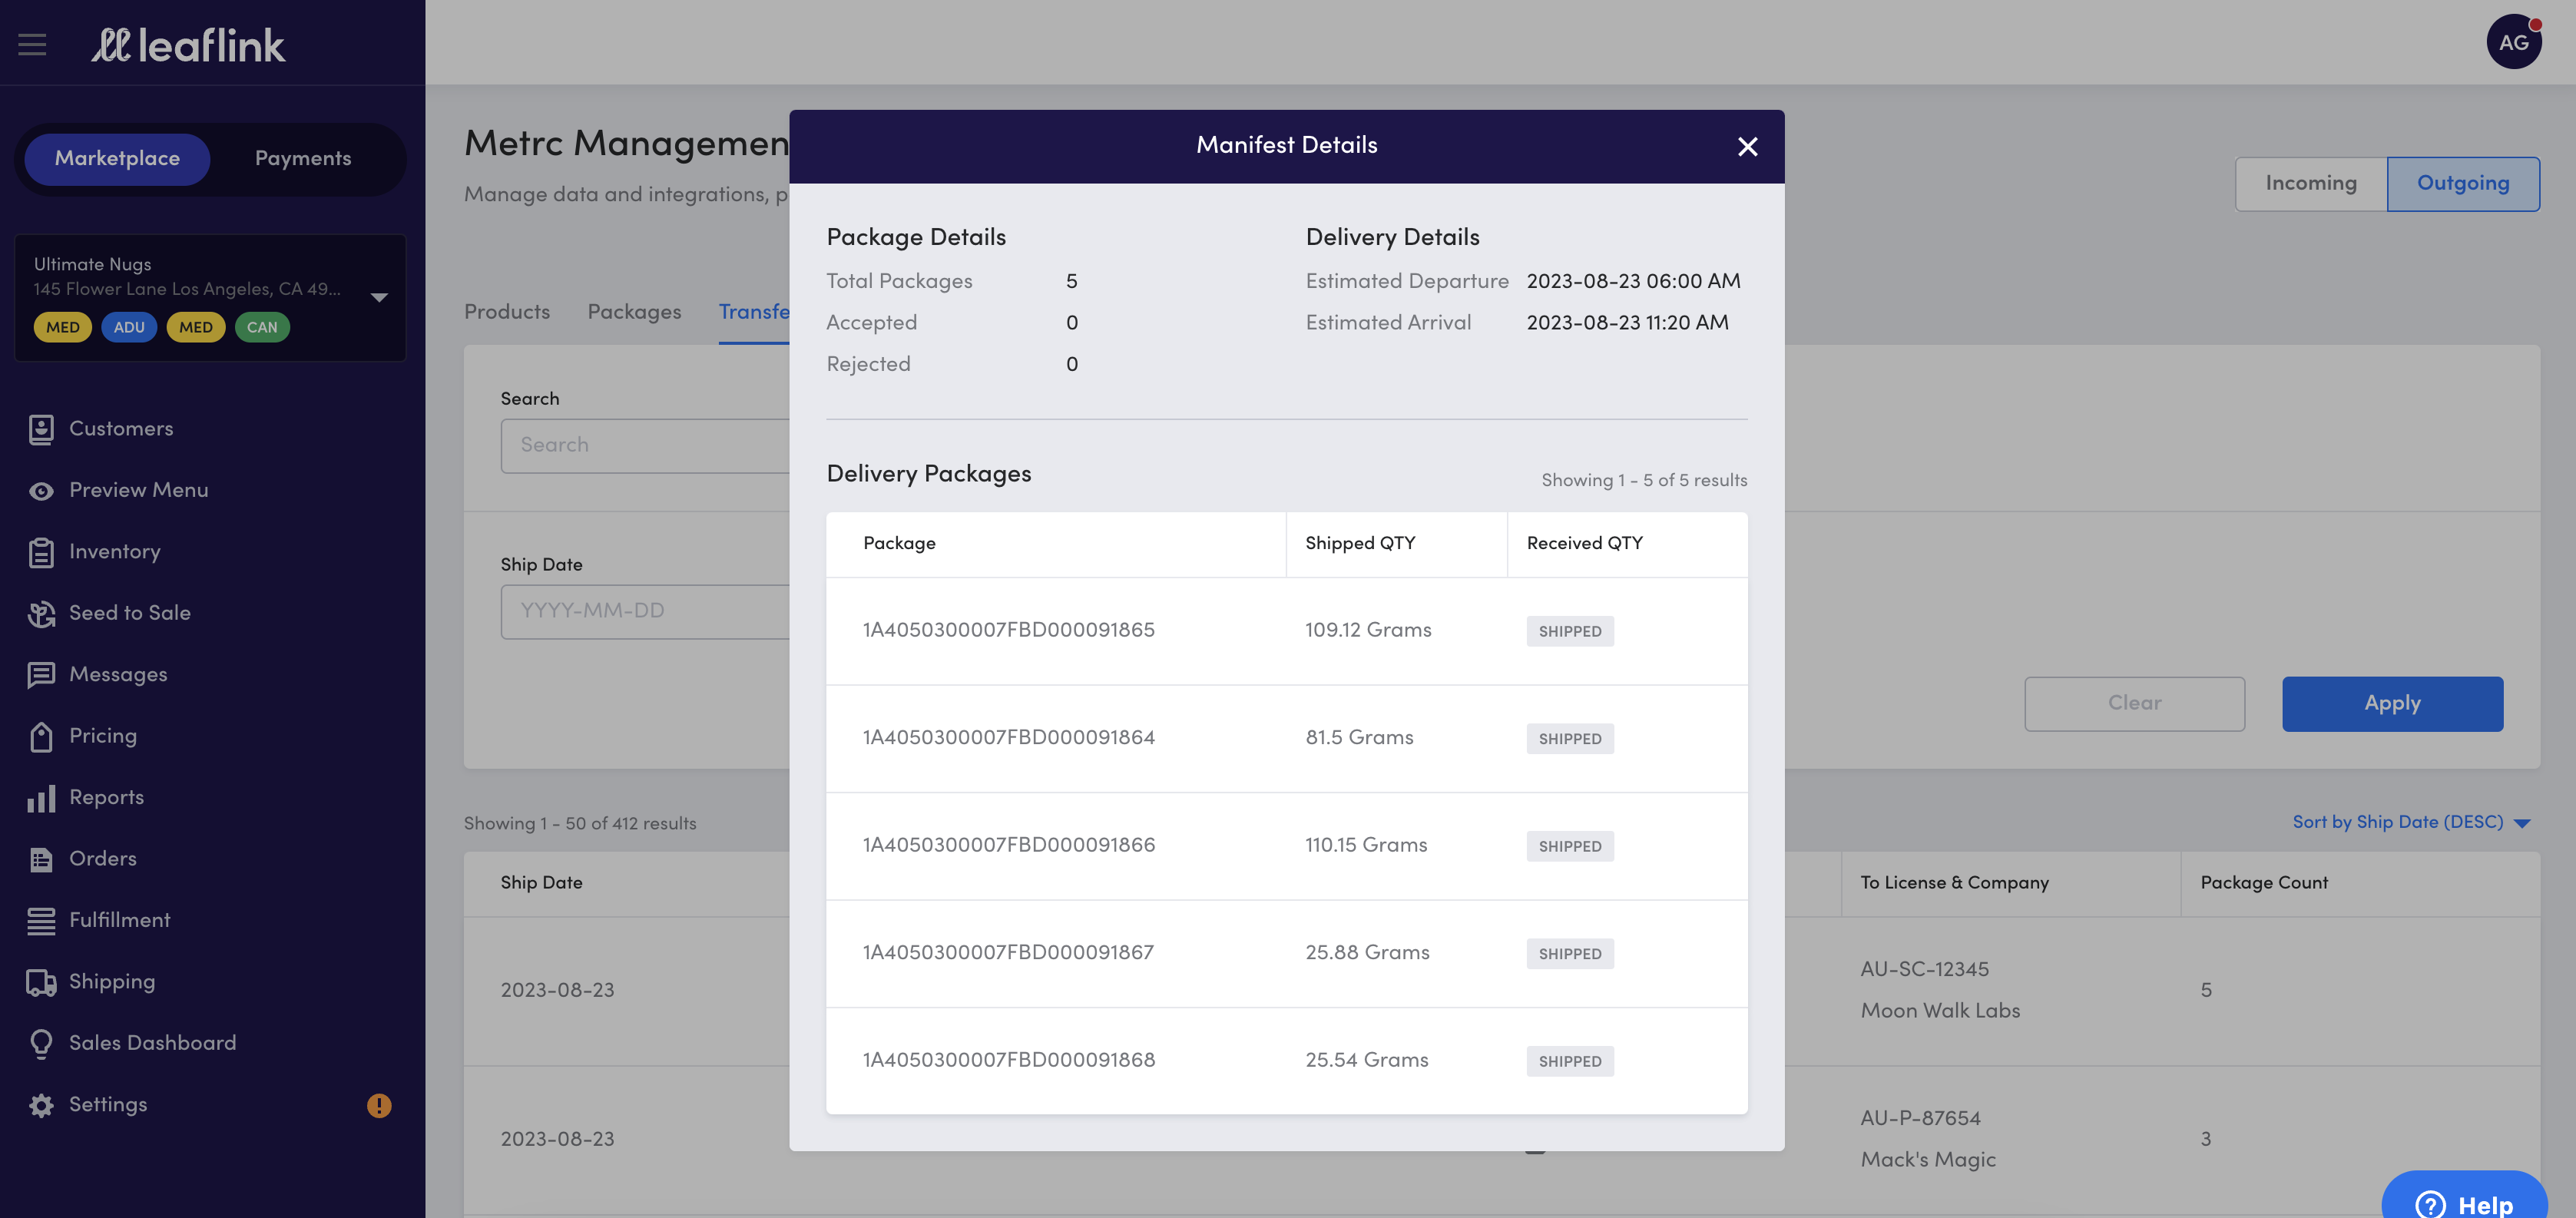Screen dimensions: 2576x1218
Task: Click the AU-P-87654 license number
Action: click(1920, 1119)
